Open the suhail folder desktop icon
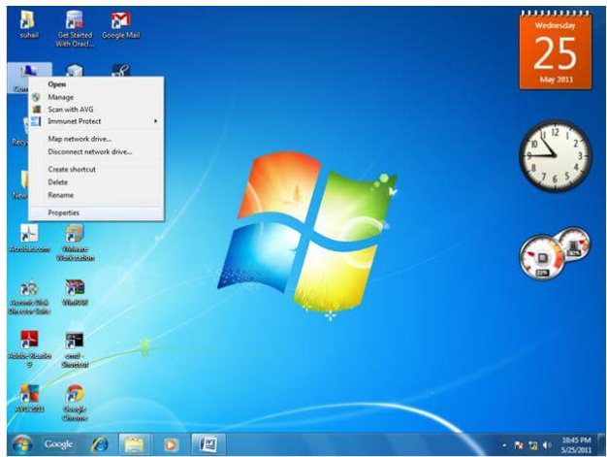Image resolution: width=607 pixels, height=457 pixels. click(x=29, y=24)
